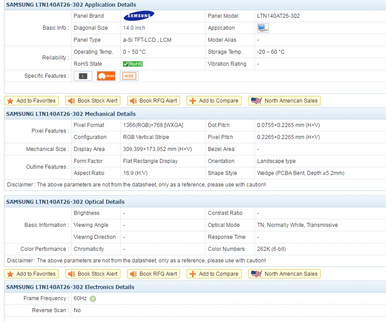This screenshot has width=386, height=321.
Task: Click upper North American Sales button
Action: (x=284, y=101)
